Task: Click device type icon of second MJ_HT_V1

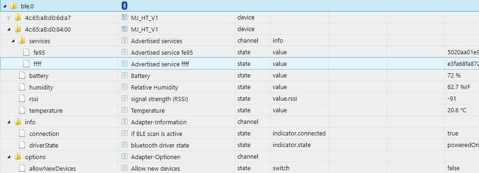Action: [125, 29]
